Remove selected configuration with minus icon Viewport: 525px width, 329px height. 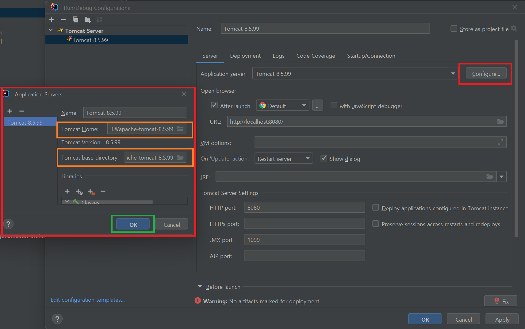[x=63, y=20]
